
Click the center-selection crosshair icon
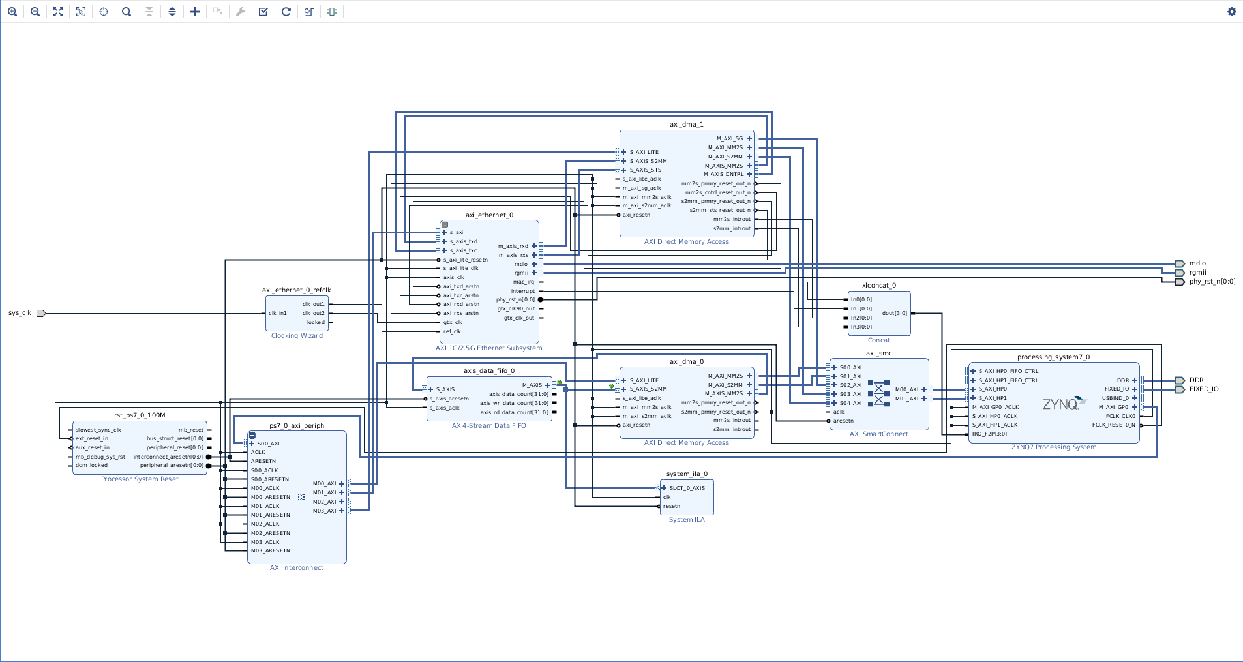(104, 11)
